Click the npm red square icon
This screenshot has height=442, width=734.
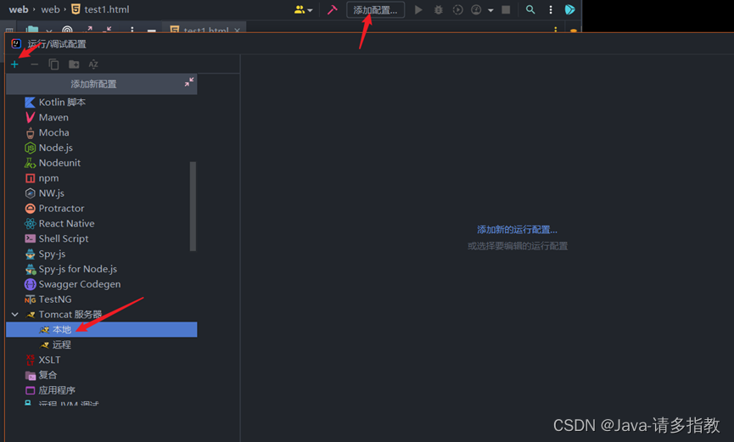click(x=30, y=178)
